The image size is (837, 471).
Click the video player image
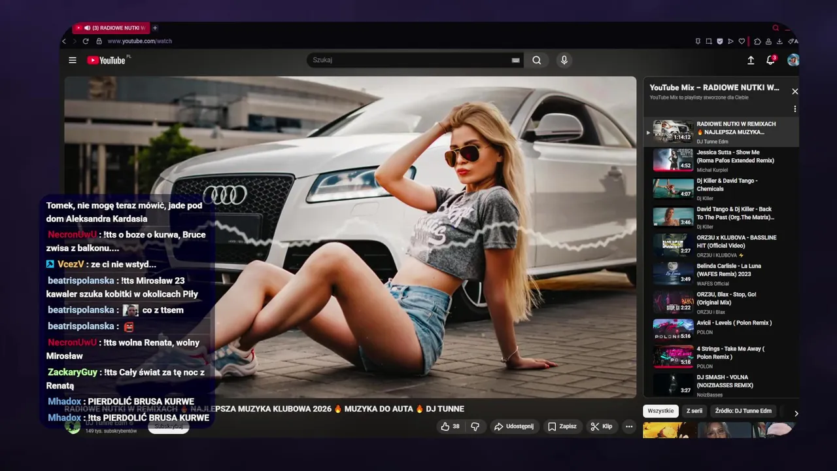pos(350,237)
